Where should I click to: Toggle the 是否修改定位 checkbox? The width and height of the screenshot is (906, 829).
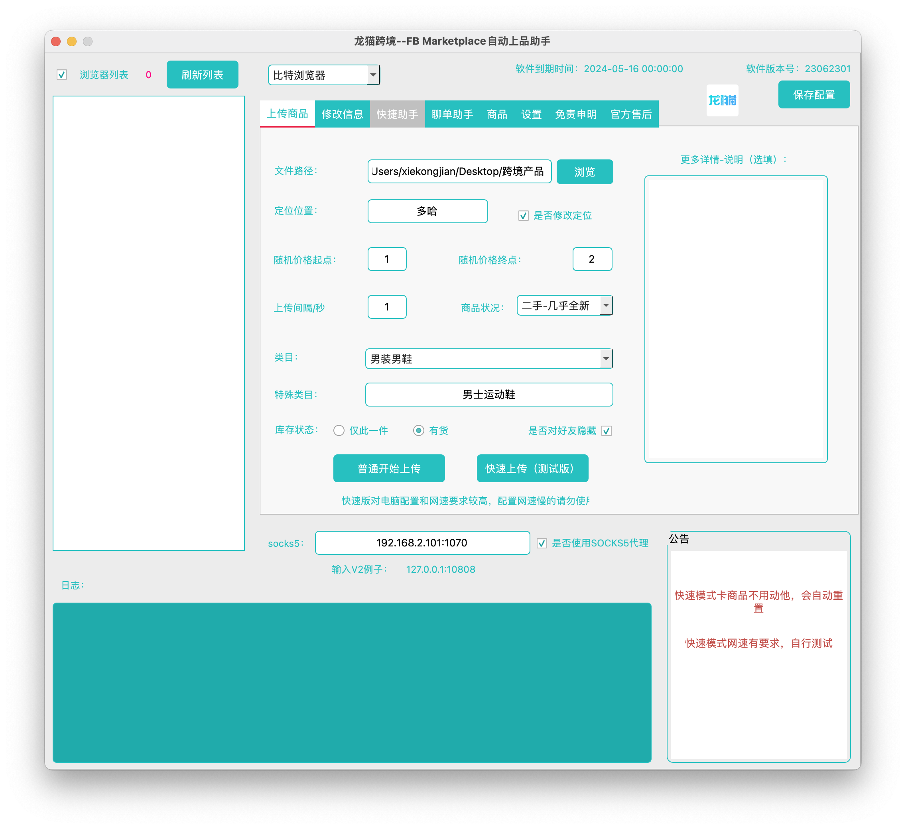tap(523, 216)
